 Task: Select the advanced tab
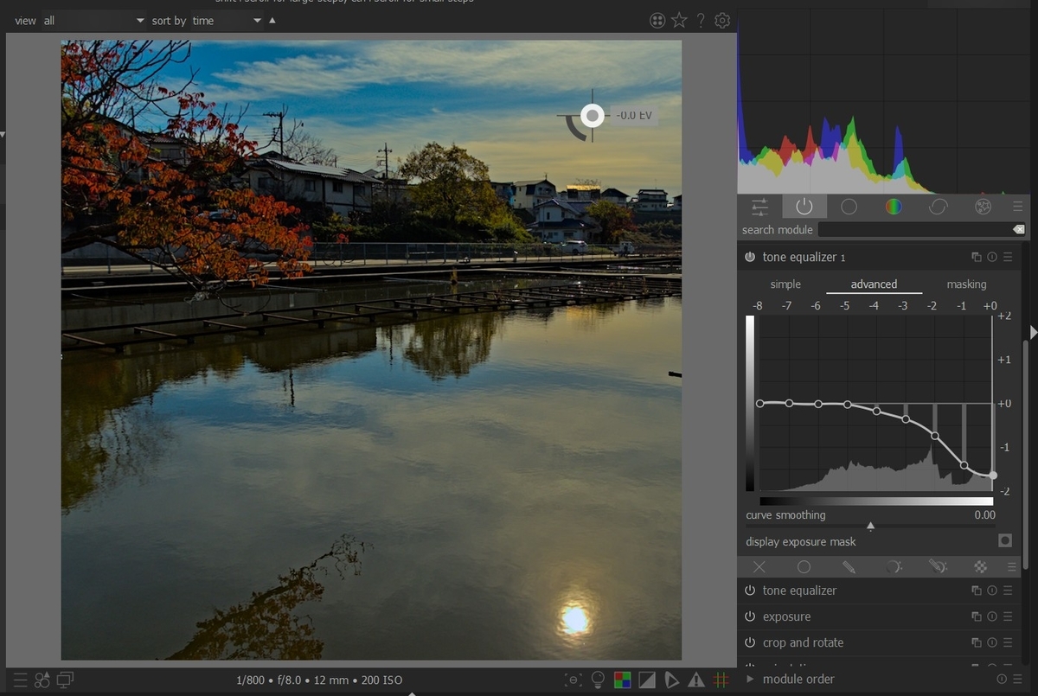(874, 284)
